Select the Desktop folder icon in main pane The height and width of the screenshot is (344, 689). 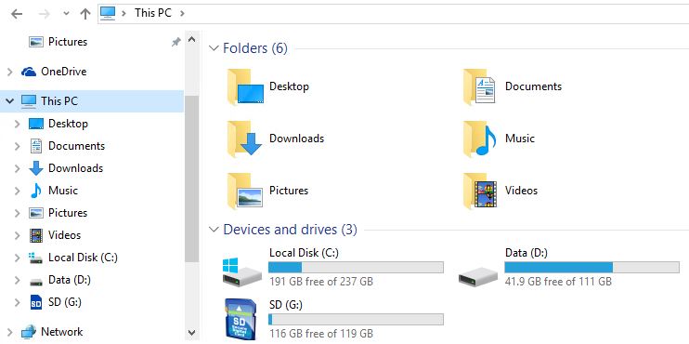[x=246, y=86]
